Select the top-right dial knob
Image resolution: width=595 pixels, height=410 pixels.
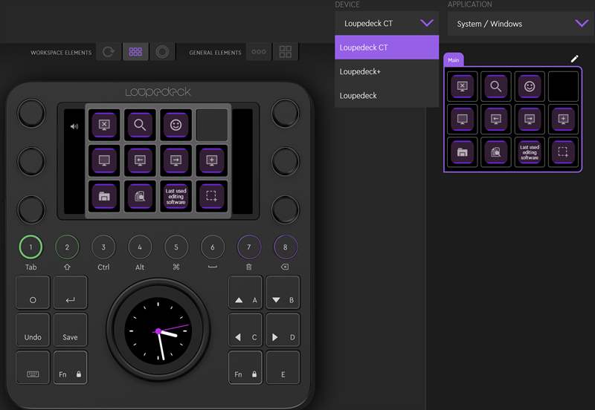click(x=285, y=113)
